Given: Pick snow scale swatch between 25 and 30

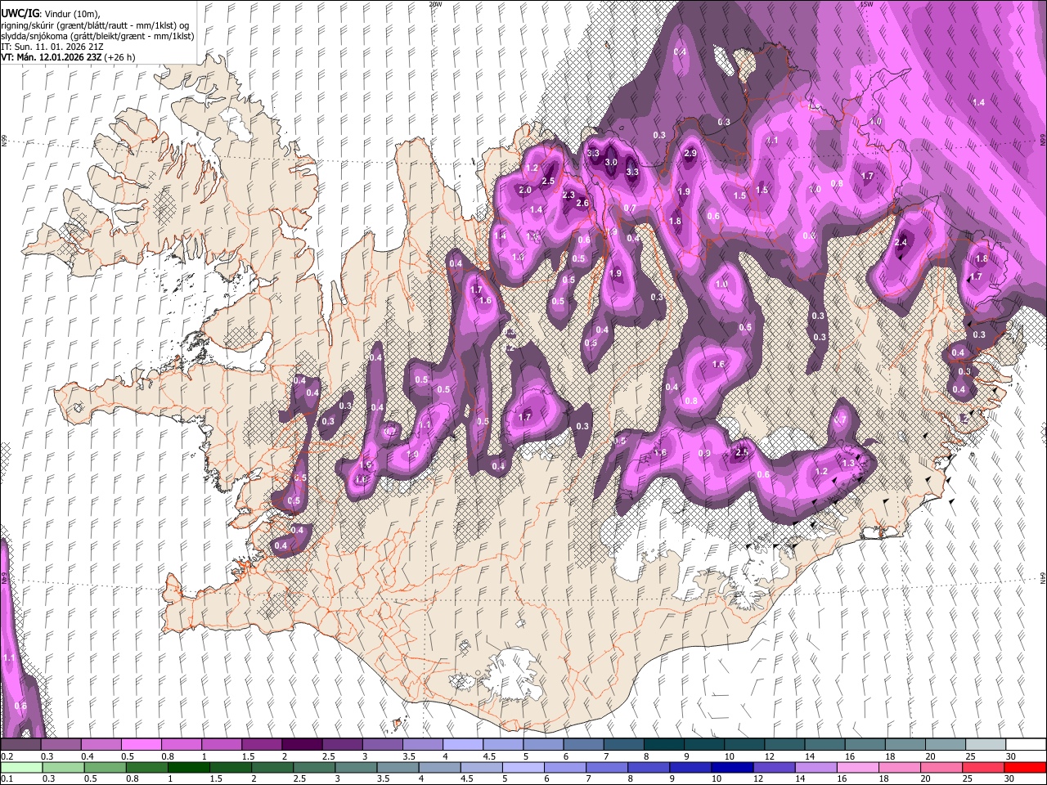Looking at the screenshot, I should (986, 745).
